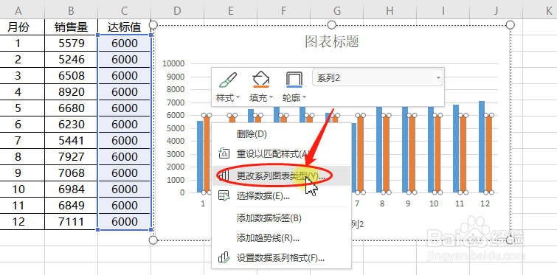Image resolution: width=557 pixels, height=275 pixels.
Task: Click the blue bar for month 1
Action: tap(200, 157)
